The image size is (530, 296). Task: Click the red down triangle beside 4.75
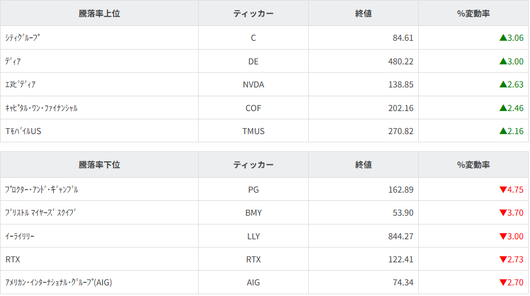(x=503, y=190)
